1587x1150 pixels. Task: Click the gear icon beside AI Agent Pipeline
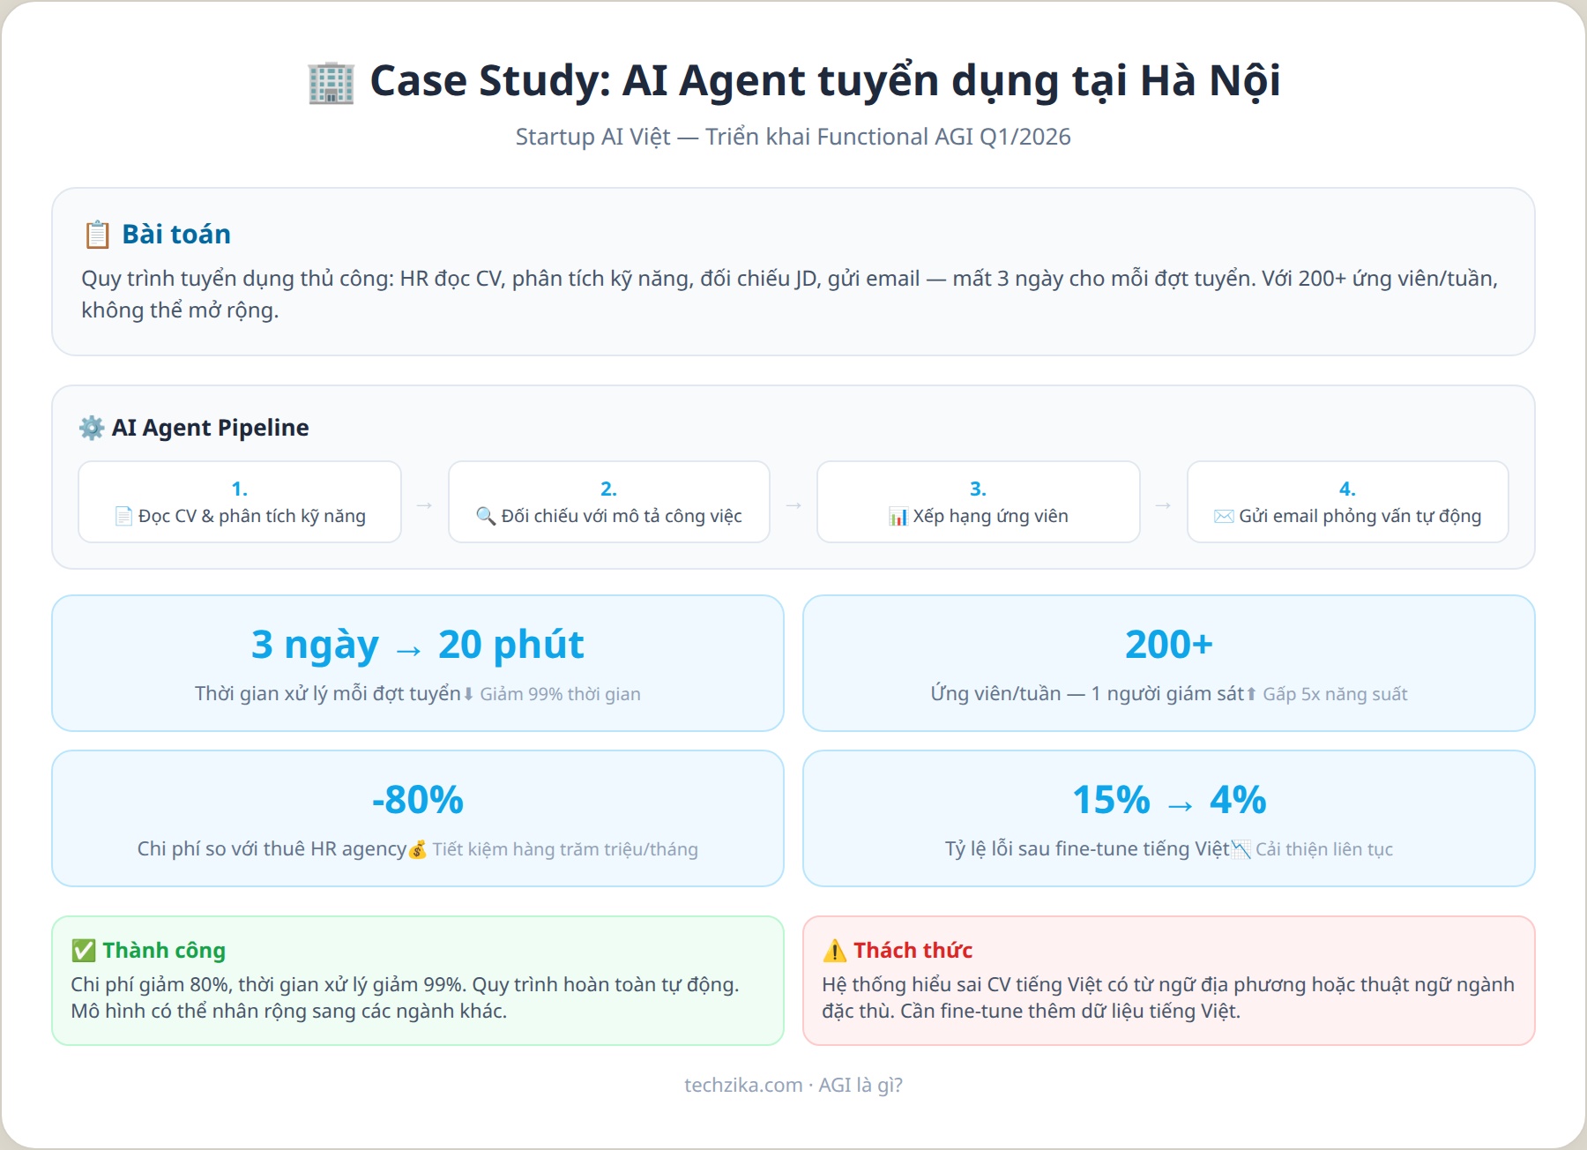click(x=92, y=428)
